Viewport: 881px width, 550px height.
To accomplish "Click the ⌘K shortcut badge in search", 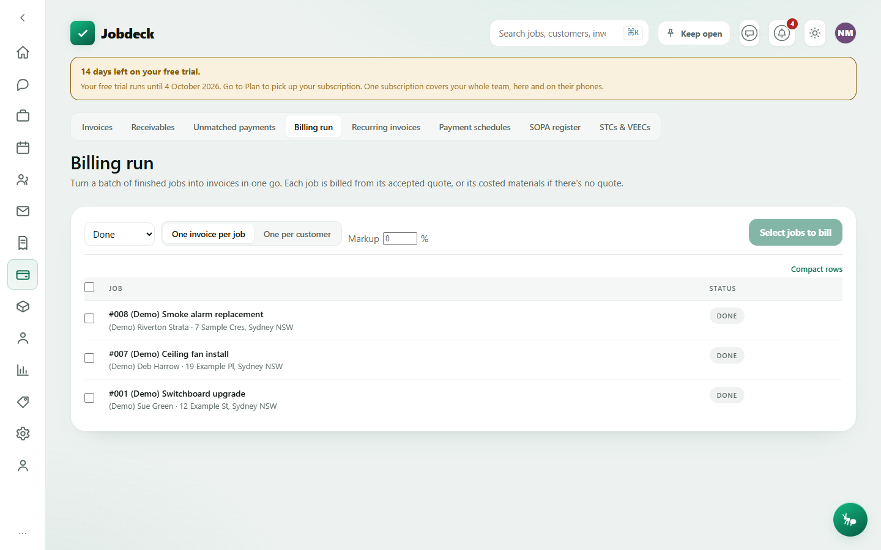I will [x=633, y=32].
